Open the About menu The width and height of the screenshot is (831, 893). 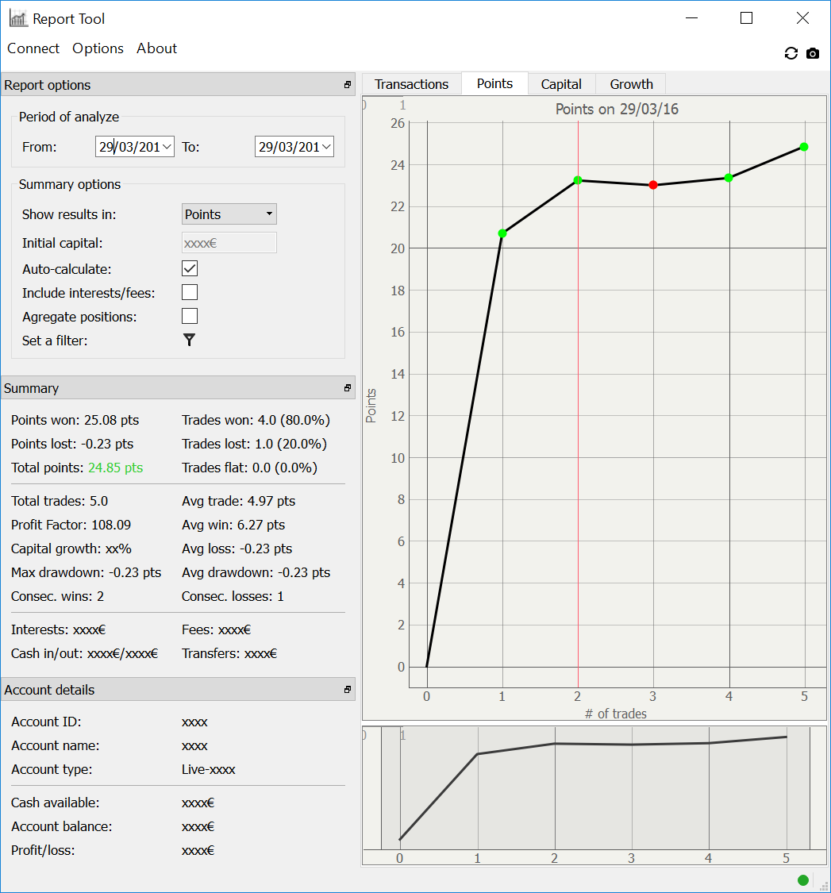pyautogui.click(x=156, y=48)
